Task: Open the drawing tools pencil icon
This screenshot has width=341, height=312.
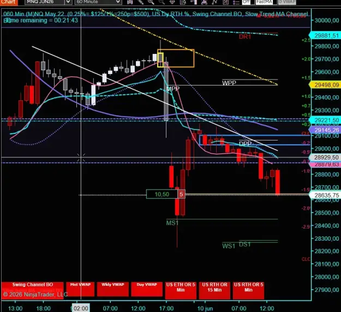Action: pyautogui.click(x=140, y=2)
